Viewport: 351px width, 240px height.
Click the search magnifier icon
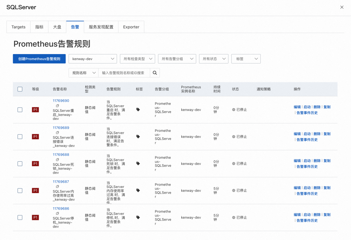point(155,73)
